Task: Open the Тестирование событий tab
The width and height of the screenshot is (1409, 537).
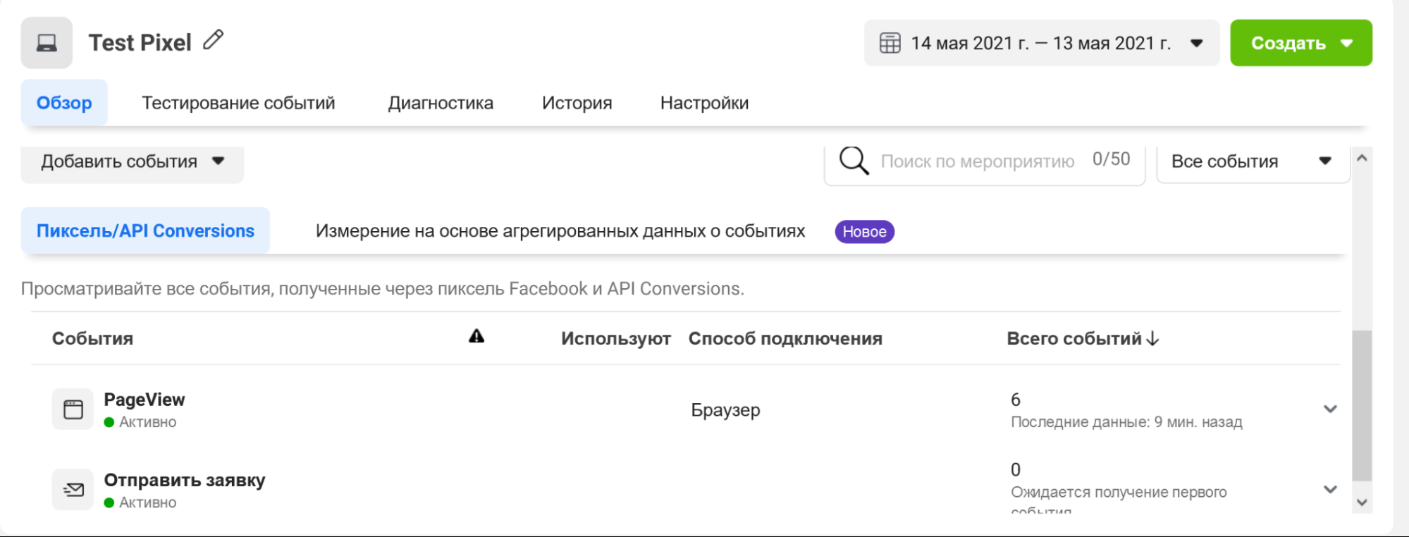Action: coord(238,103)
